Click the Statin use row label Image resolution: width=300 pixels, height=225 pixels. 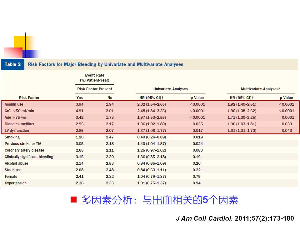[x=13, y=170]
